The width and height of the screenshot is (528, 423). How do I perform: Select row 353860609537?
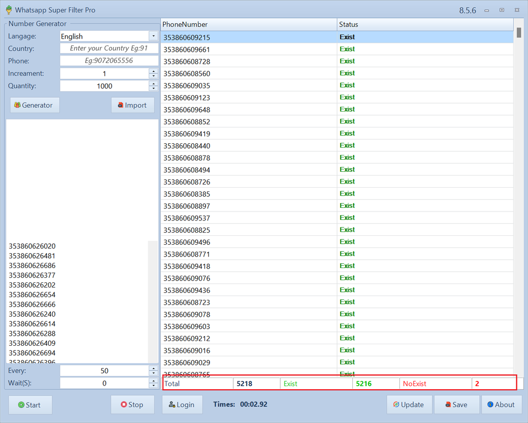click(x=337, y=218)
